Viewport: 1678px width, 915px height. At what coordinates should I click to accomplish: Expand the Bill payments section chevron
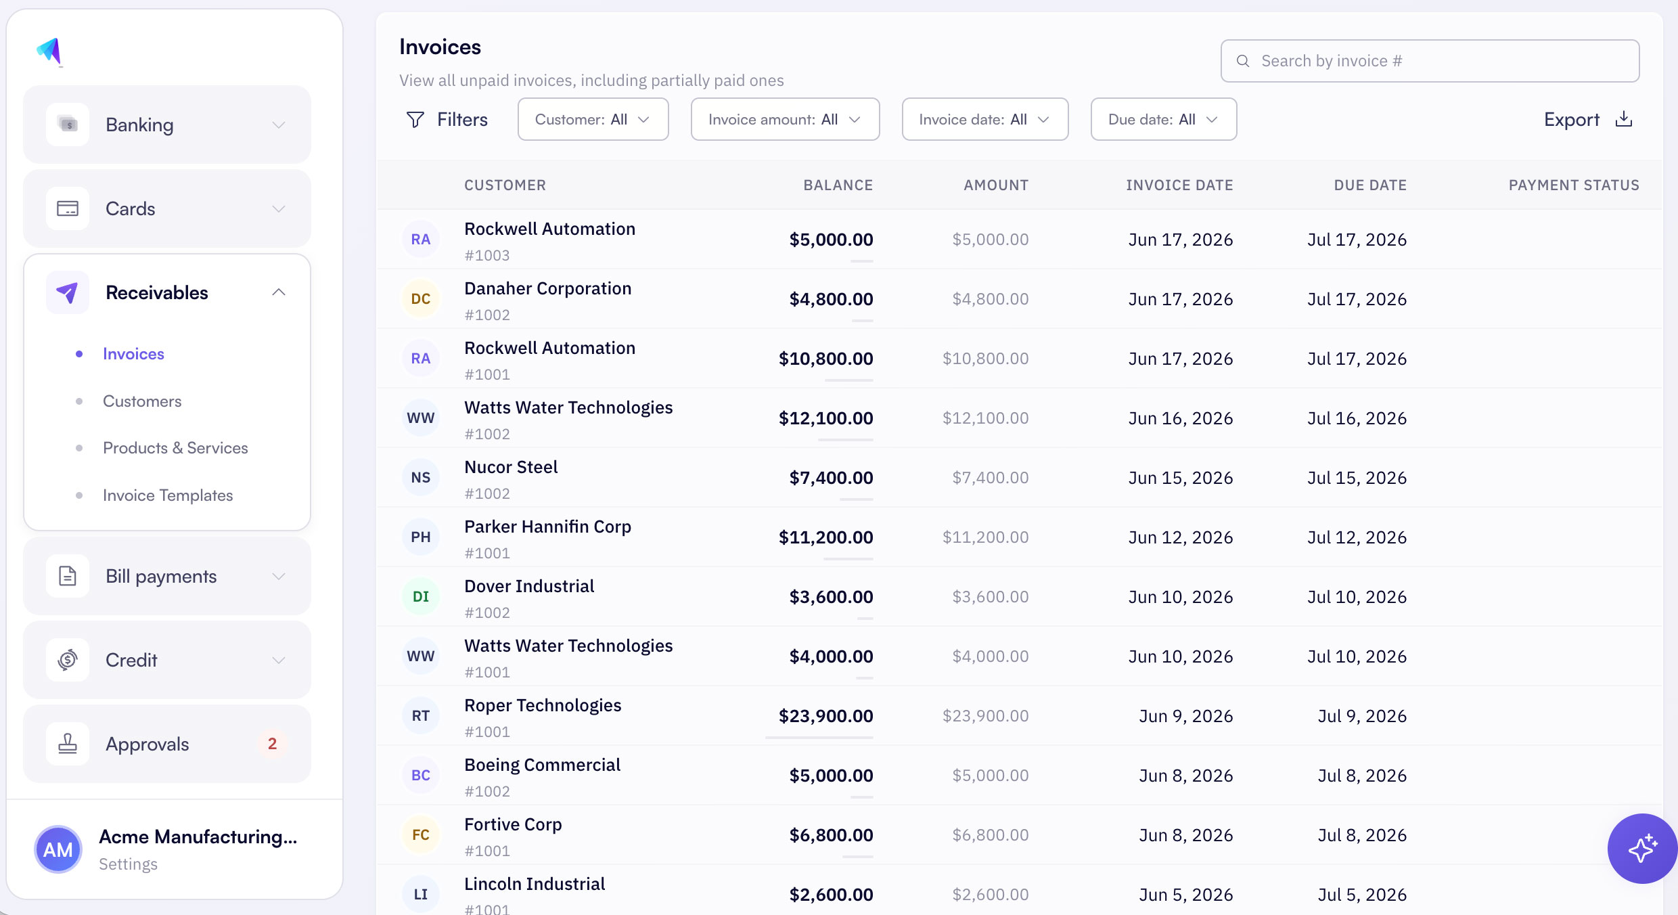pyautogui.click(x=279, y=577)
